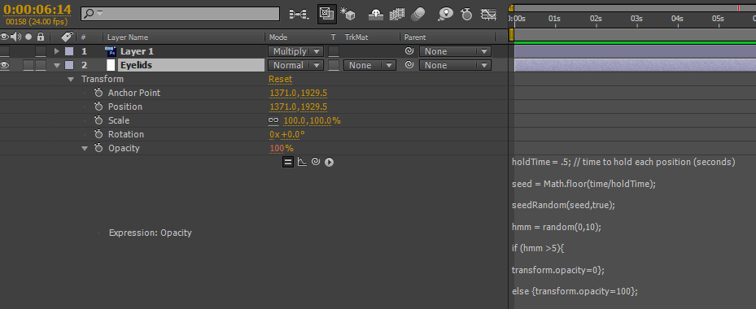
Task: Click the expression pick whip spiral
Action: pyautogui.click(x=315, y=162)
